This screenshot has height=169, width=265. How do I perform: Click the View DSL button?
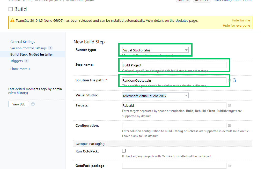tap(19, 104)
